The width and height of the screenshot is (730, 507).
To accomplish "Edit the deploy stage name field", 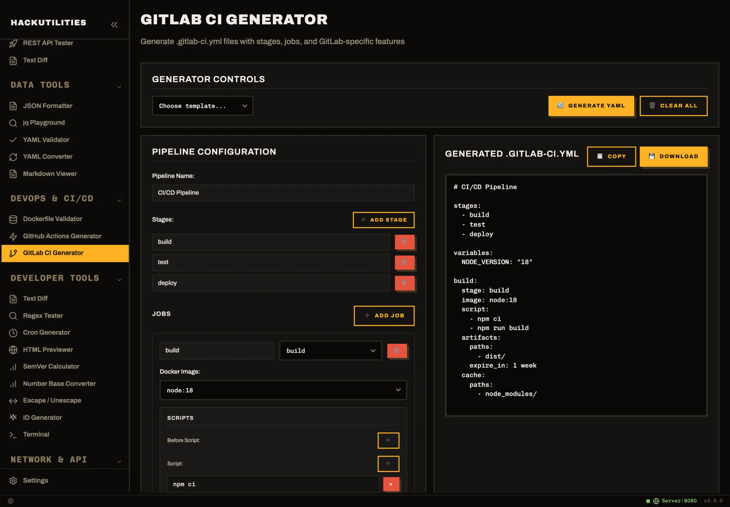I will tap(271, 283).
